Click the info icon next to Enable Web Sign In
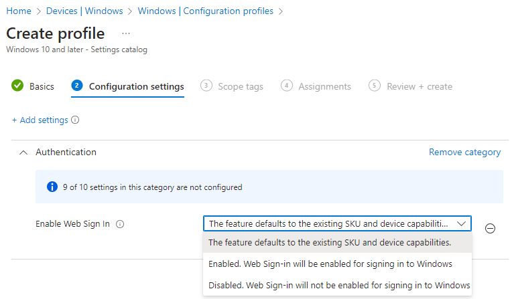This screenshot has height=299, width=512. coord(120,224)
